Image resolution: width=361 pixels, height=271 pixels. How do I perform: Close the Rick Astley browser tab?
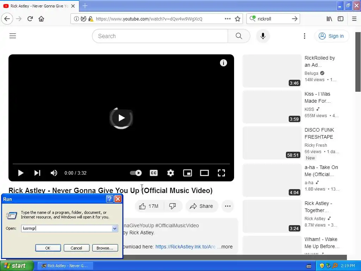coord(73,6)
